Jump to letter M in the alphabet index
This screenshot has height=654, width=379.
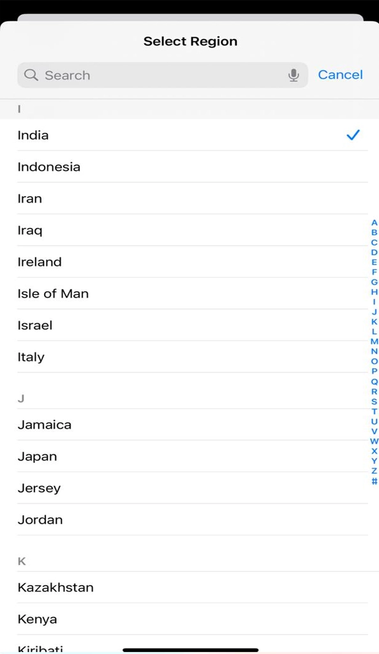pyautogui.click(x=374, y=342)
